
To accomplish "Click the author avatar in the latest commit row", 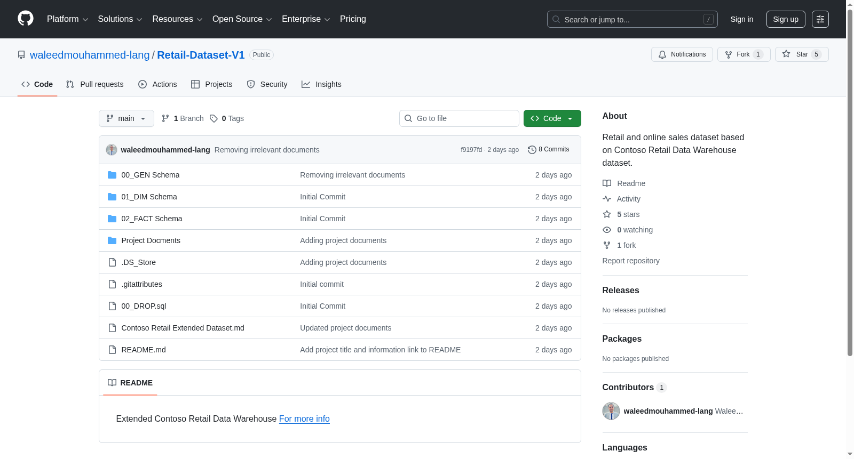I will 112,150.
